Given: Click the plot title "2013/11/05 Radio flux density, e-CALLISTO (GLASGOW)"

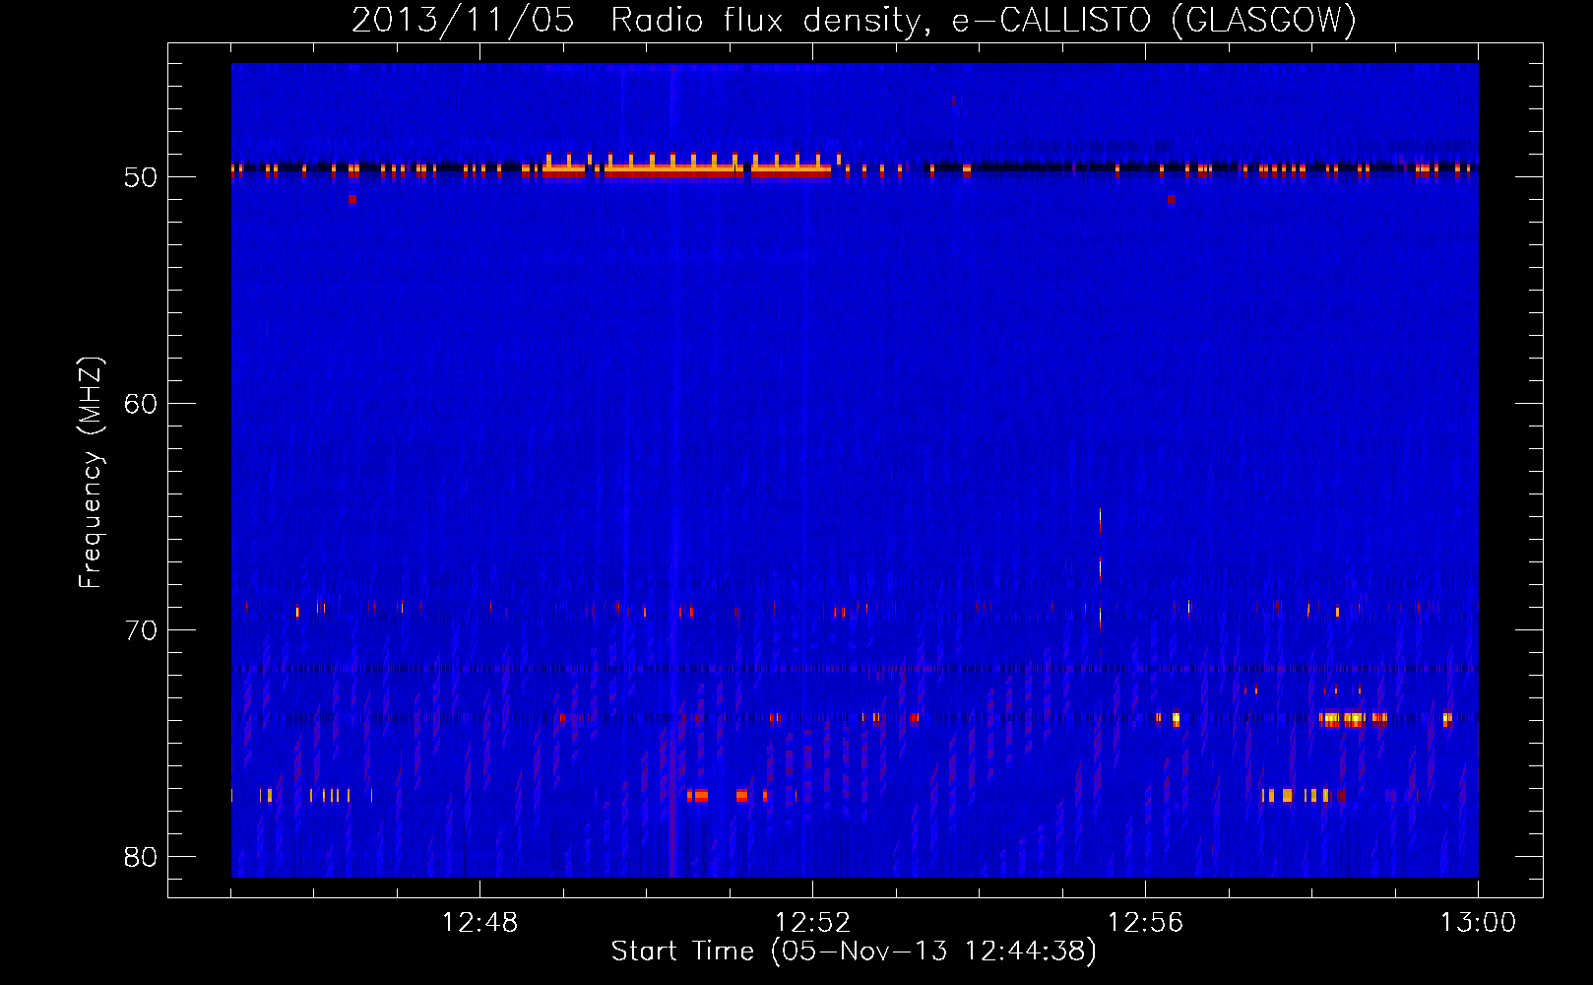Looking at the screenshot, I should tap(854, 20).
